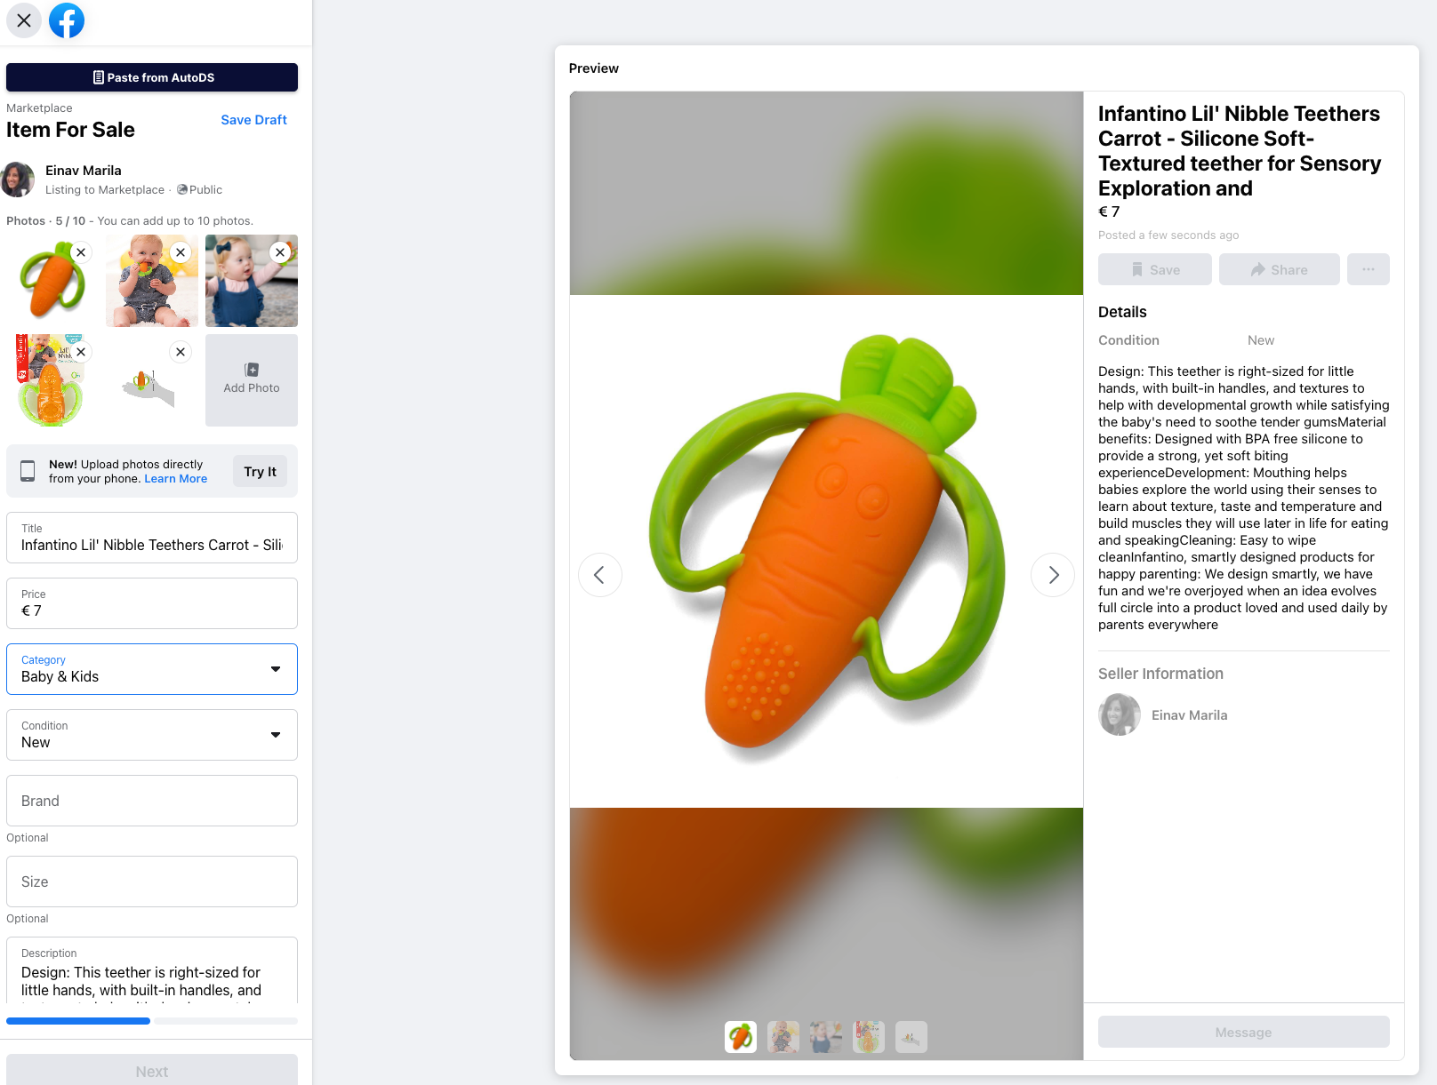Click the listing progress bar

click(x=152, y=1021)
